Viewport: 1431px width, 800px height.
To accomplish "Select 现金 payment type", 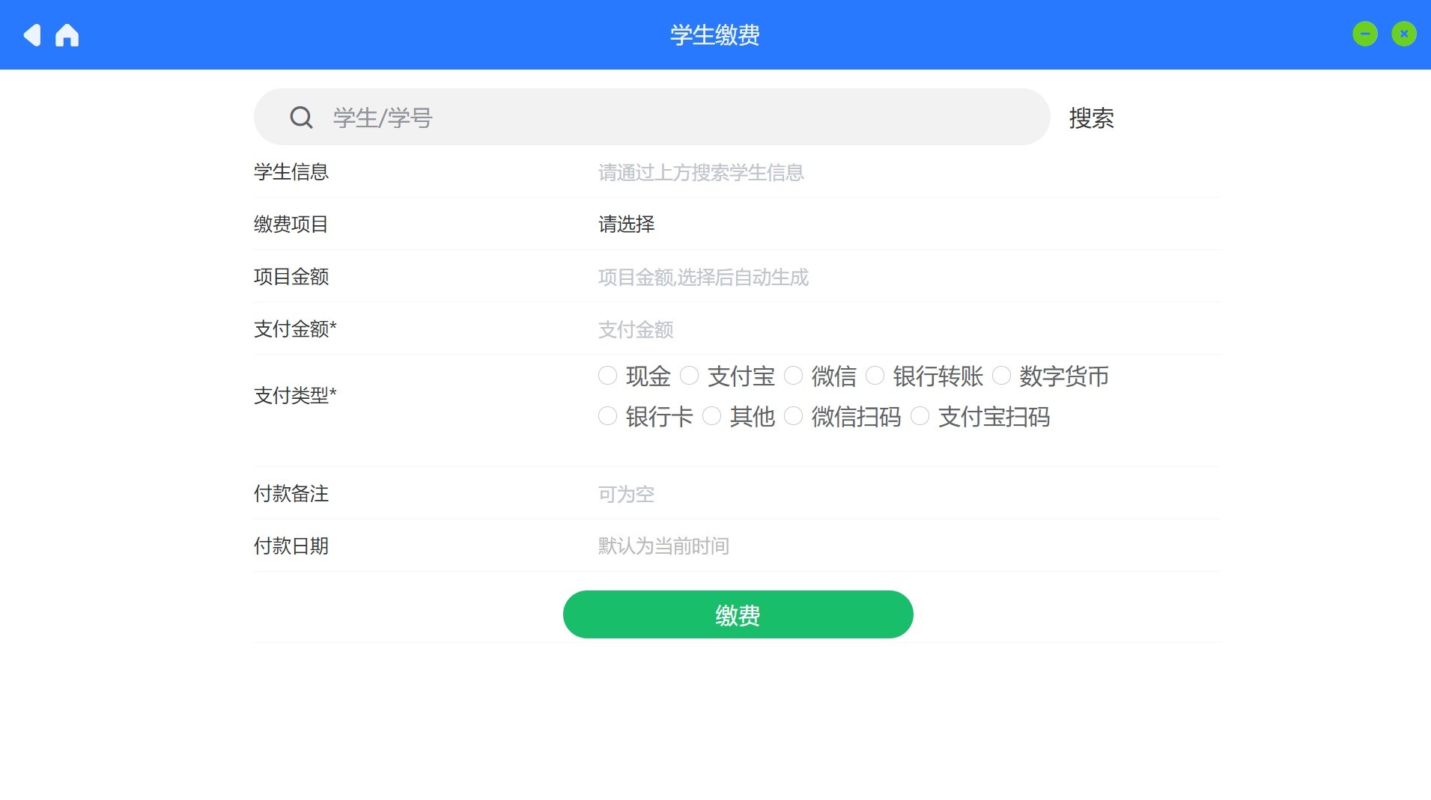I will coord(607,376).
